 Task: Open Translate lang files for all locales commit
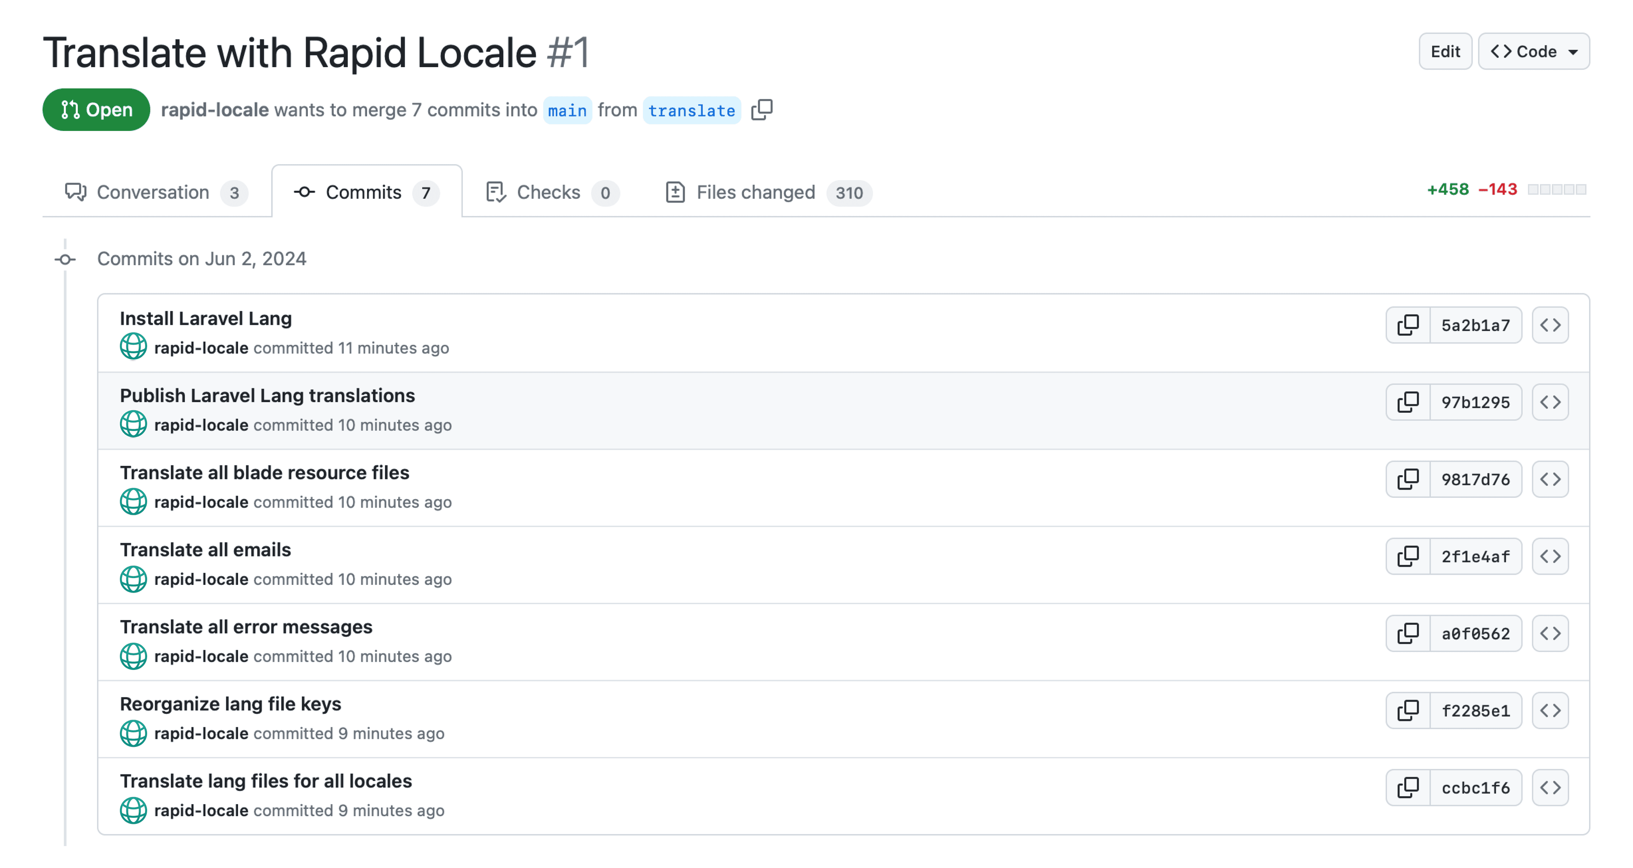tap(266, 780)
